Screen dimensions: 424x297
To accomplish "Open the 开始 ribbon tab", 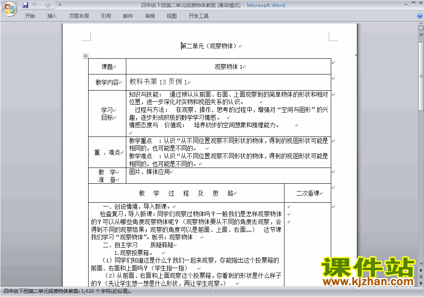I will pos(30,16).
